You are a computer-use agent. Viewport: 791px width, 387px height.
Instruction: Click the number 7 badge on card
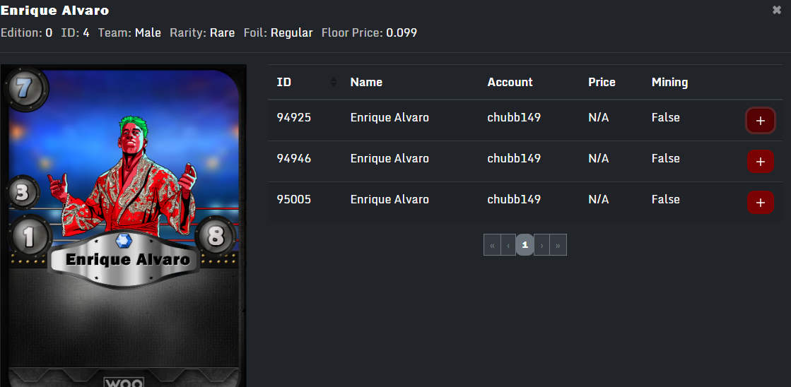click(x=25, y=89)
